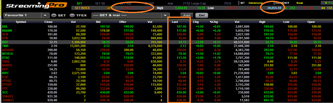The width and height of the screenshot is (333, 103).
Task: Select the INTUCH symbol row
Action: tap(166, 54)
